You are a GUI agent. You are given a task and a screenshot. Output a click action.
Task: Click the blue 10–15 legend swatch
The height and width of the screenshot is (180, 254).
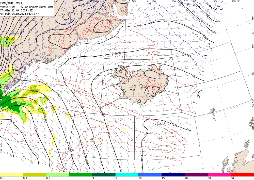point(150,174)
